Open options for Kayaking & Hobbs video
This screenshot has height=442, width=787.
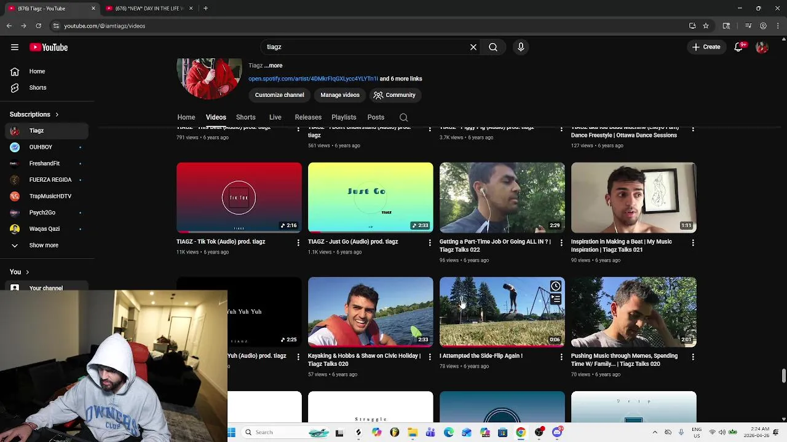[x=430, y=357]
